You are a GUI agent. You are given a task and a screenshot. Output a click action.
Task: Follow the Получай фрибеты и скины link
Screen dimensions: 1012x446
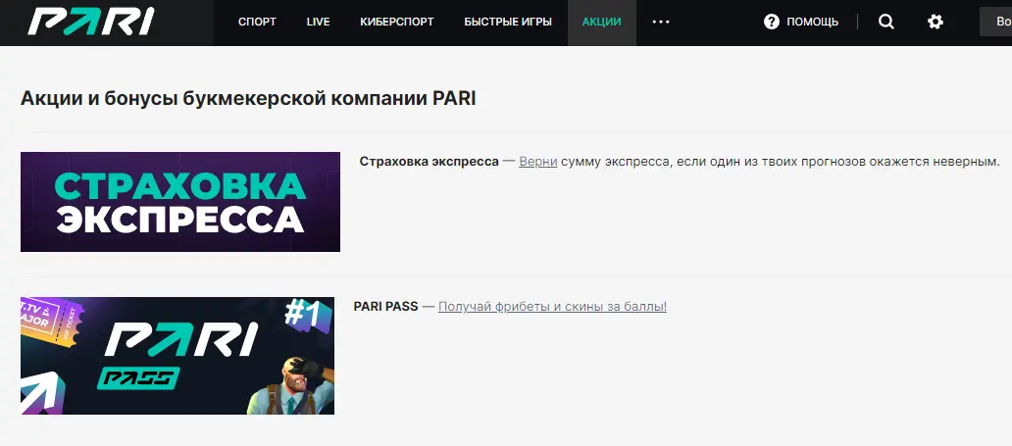click(552, 307)
